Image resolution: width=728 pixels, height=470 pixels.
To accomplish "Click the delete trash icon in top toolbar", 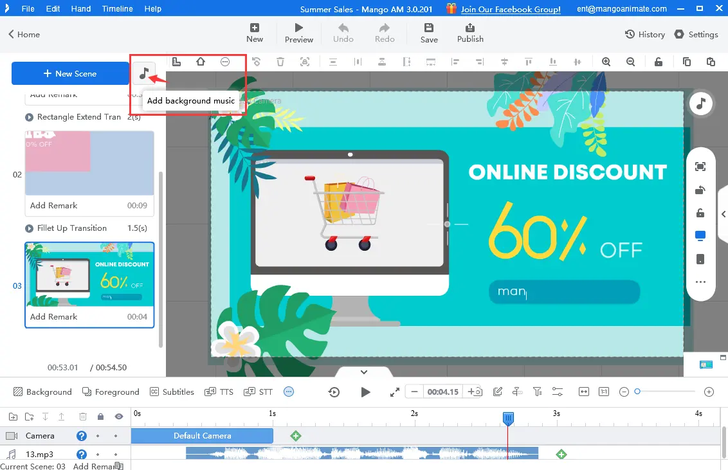I will [x=280, y=62].
